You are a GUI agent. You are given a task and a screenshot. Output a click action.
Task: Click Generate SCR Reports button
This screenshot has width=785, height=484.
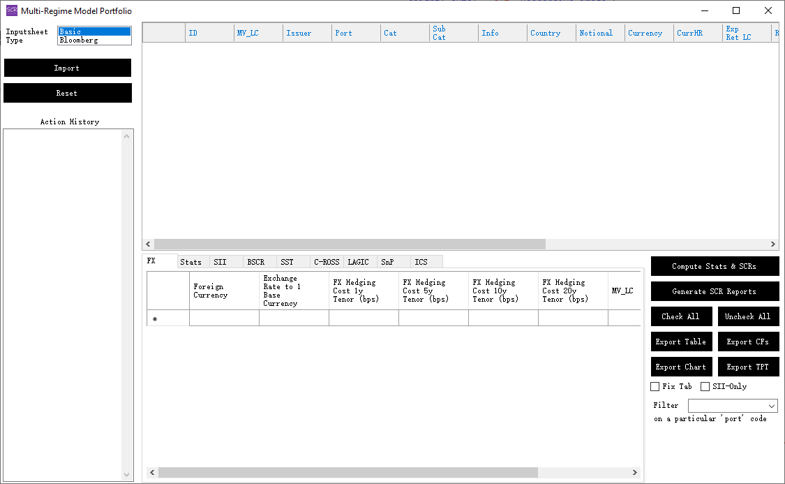(x=714, y=291)
